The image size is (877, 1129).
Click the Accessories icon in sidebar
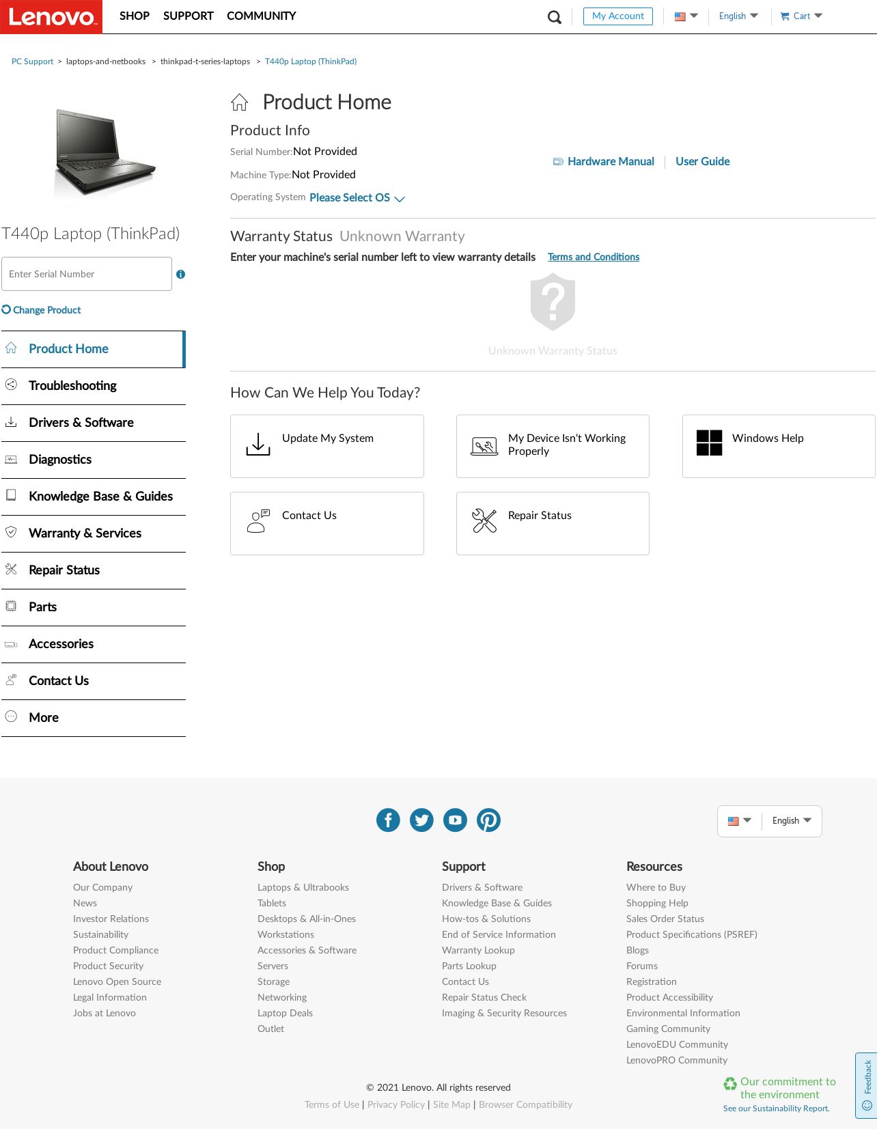click(11, 644)
